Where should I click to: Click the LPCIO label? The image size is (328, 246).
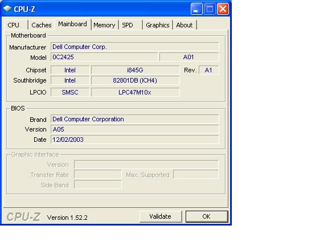coord(38,92)
